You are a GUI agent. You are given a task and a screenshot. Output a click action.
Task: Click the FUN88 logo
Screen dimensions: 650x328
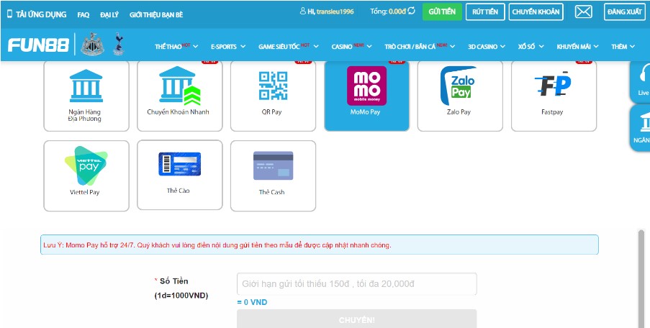coord(38,45)
